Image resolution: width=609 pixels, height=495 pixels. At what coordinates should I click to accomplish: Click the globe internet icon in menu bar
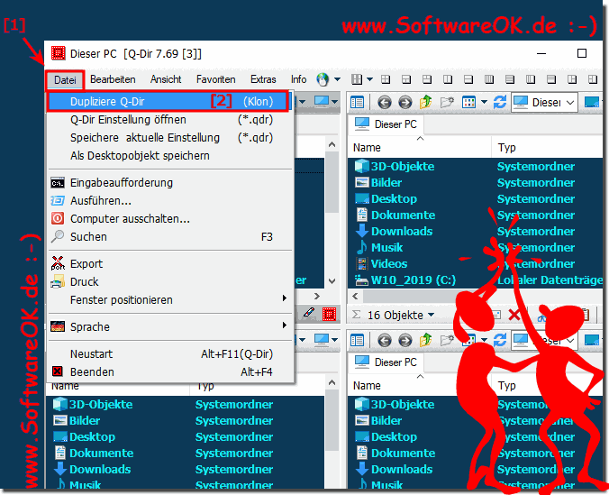click(x=323, y=79)
